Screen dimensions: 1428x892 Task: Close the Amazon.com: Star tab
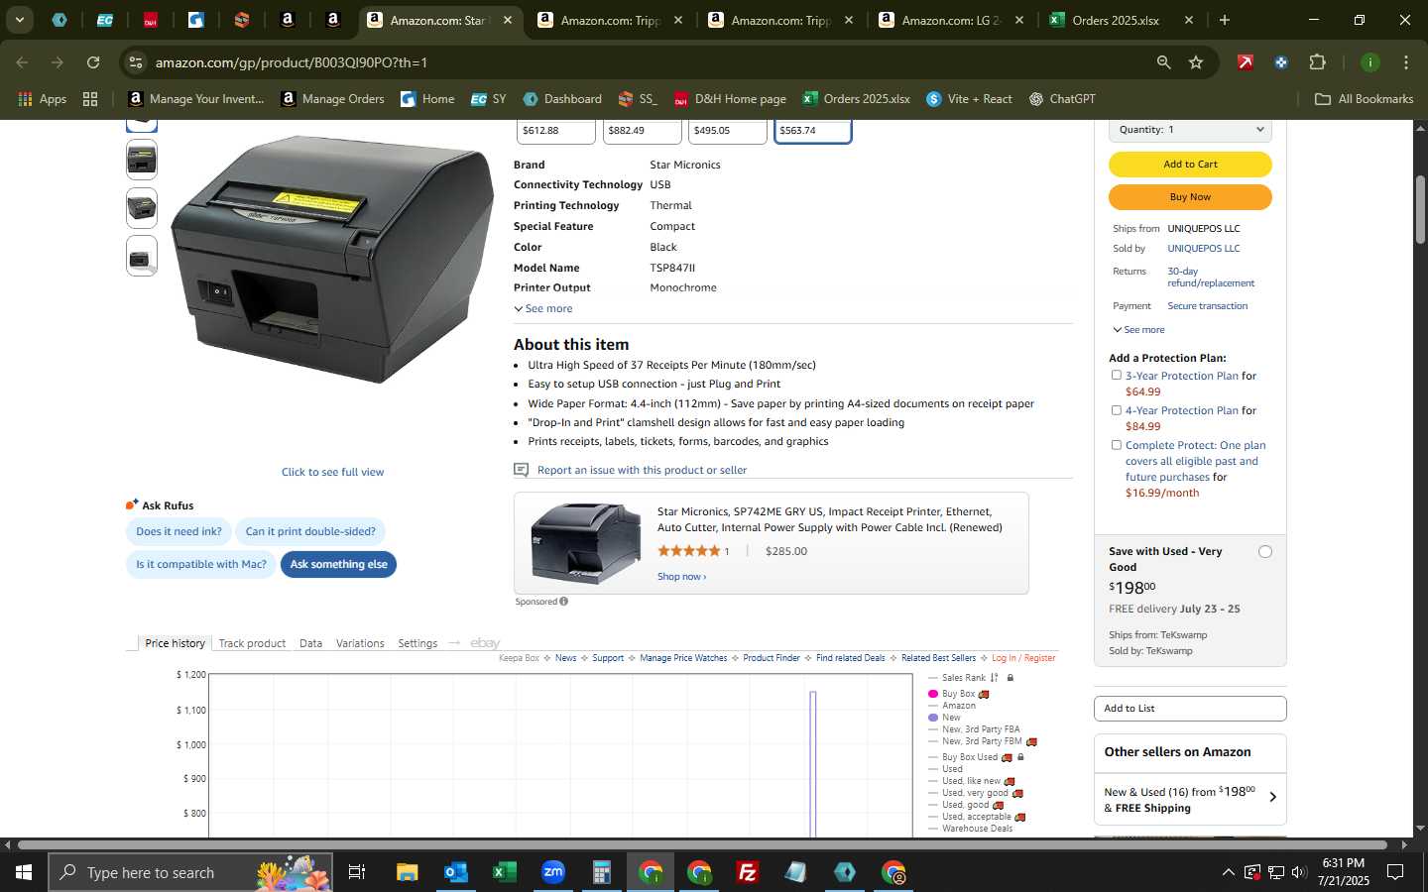(x=507, y=20)
